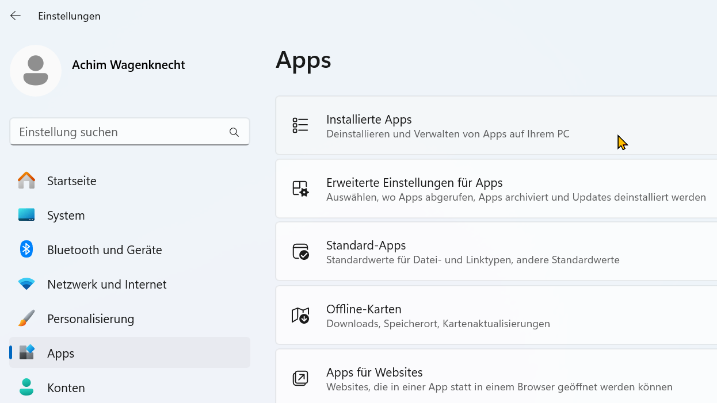Screen dimensions: 717x403
Task: Open Installierte Apps
Action: coord(496,125)
